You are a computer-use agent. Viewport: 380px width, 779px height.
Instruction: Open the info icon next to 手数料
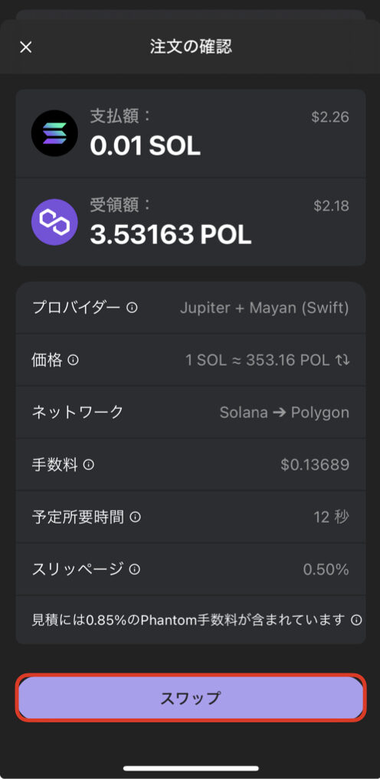(x=89, y=465)
